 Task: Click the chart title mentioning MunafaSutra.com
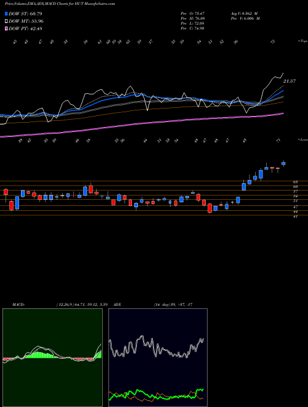60,4
